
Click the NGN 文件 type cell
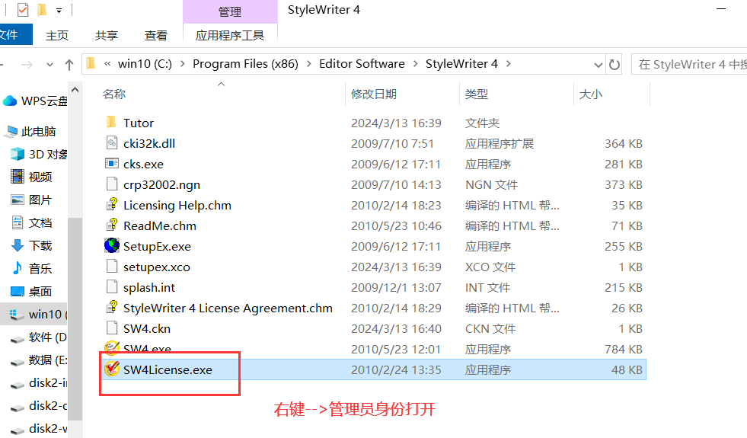(491, 184)
